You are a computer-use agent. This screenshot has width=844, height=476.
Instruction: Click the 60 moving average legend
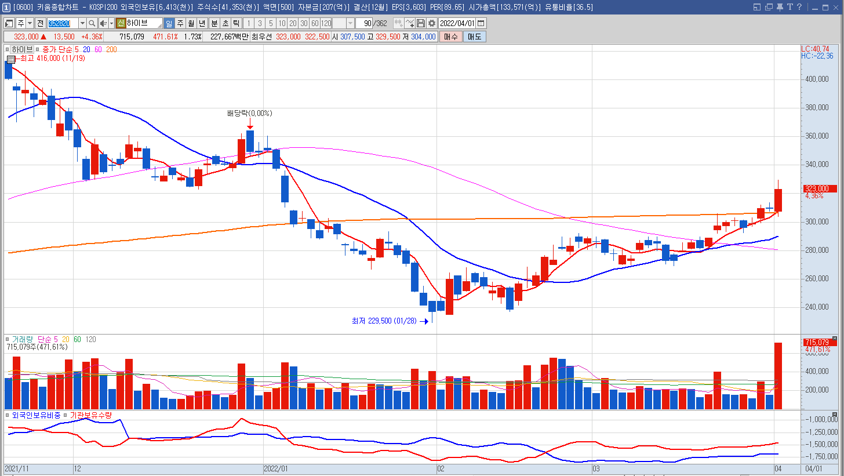(98, 49)
